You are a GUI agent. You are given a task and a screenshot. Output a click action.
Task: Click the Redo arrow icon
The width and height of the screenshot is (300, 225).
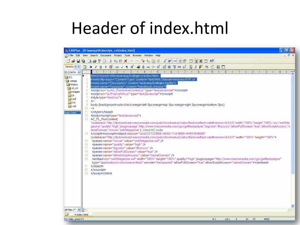(x=137, y=61)
